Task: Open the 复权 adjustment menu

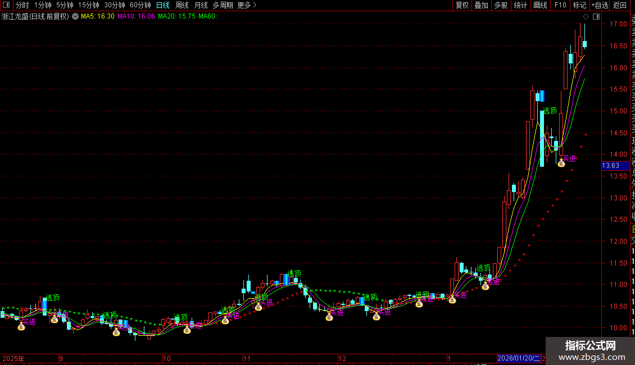Action: point(462,5)
